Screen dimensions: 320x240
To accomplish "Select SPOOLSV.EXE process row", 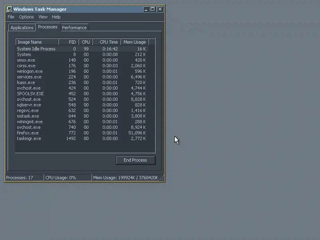I will click(x=82, y=94).
